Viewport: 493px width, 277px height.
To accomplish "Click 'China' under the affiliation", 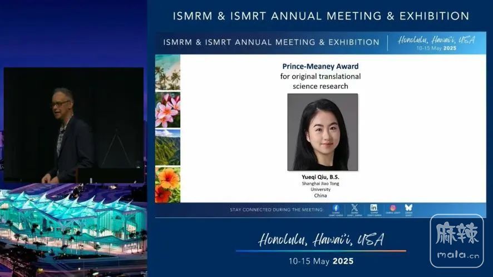I will point(321,196).
